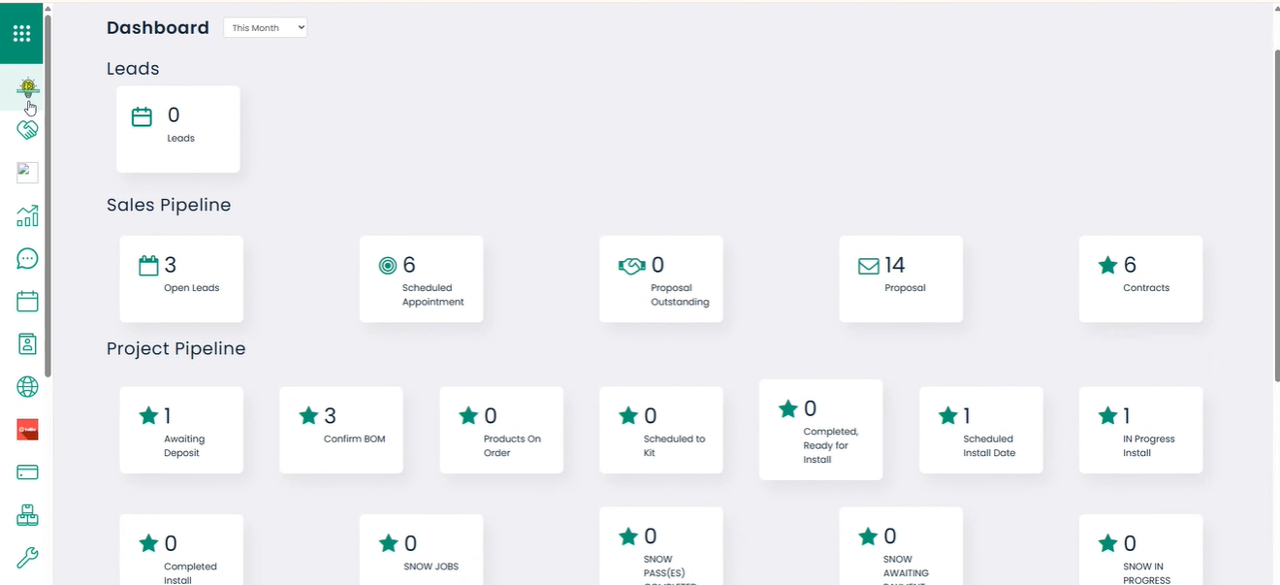Click the star icon on Scheduled Install Date card
Viewport: 1280px width, 585px height.
pos(948,415)
